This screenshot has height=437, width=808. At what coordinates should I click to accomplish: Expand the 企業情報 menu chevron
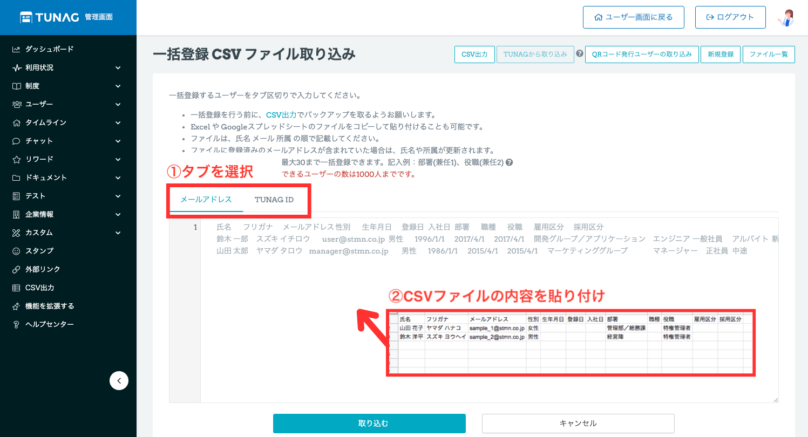click(118, 214)
